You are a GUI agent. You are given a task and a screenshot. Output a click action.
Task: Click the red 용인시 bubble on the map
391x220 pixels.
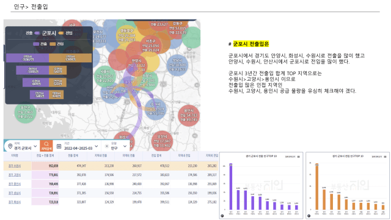[x=189, y=116]
